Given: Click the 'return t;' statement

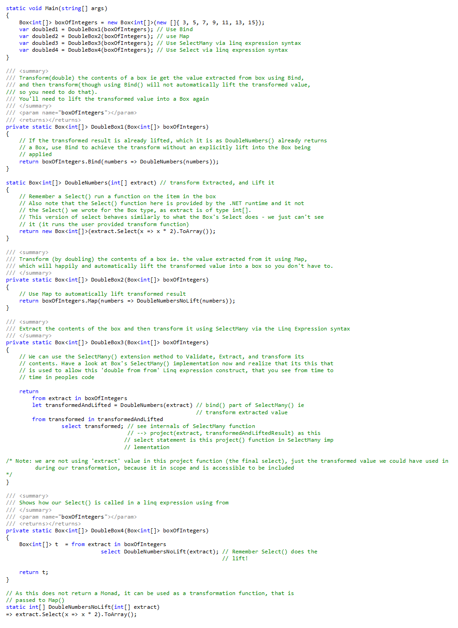Looking at the screenshot, I should pos(33,572).
